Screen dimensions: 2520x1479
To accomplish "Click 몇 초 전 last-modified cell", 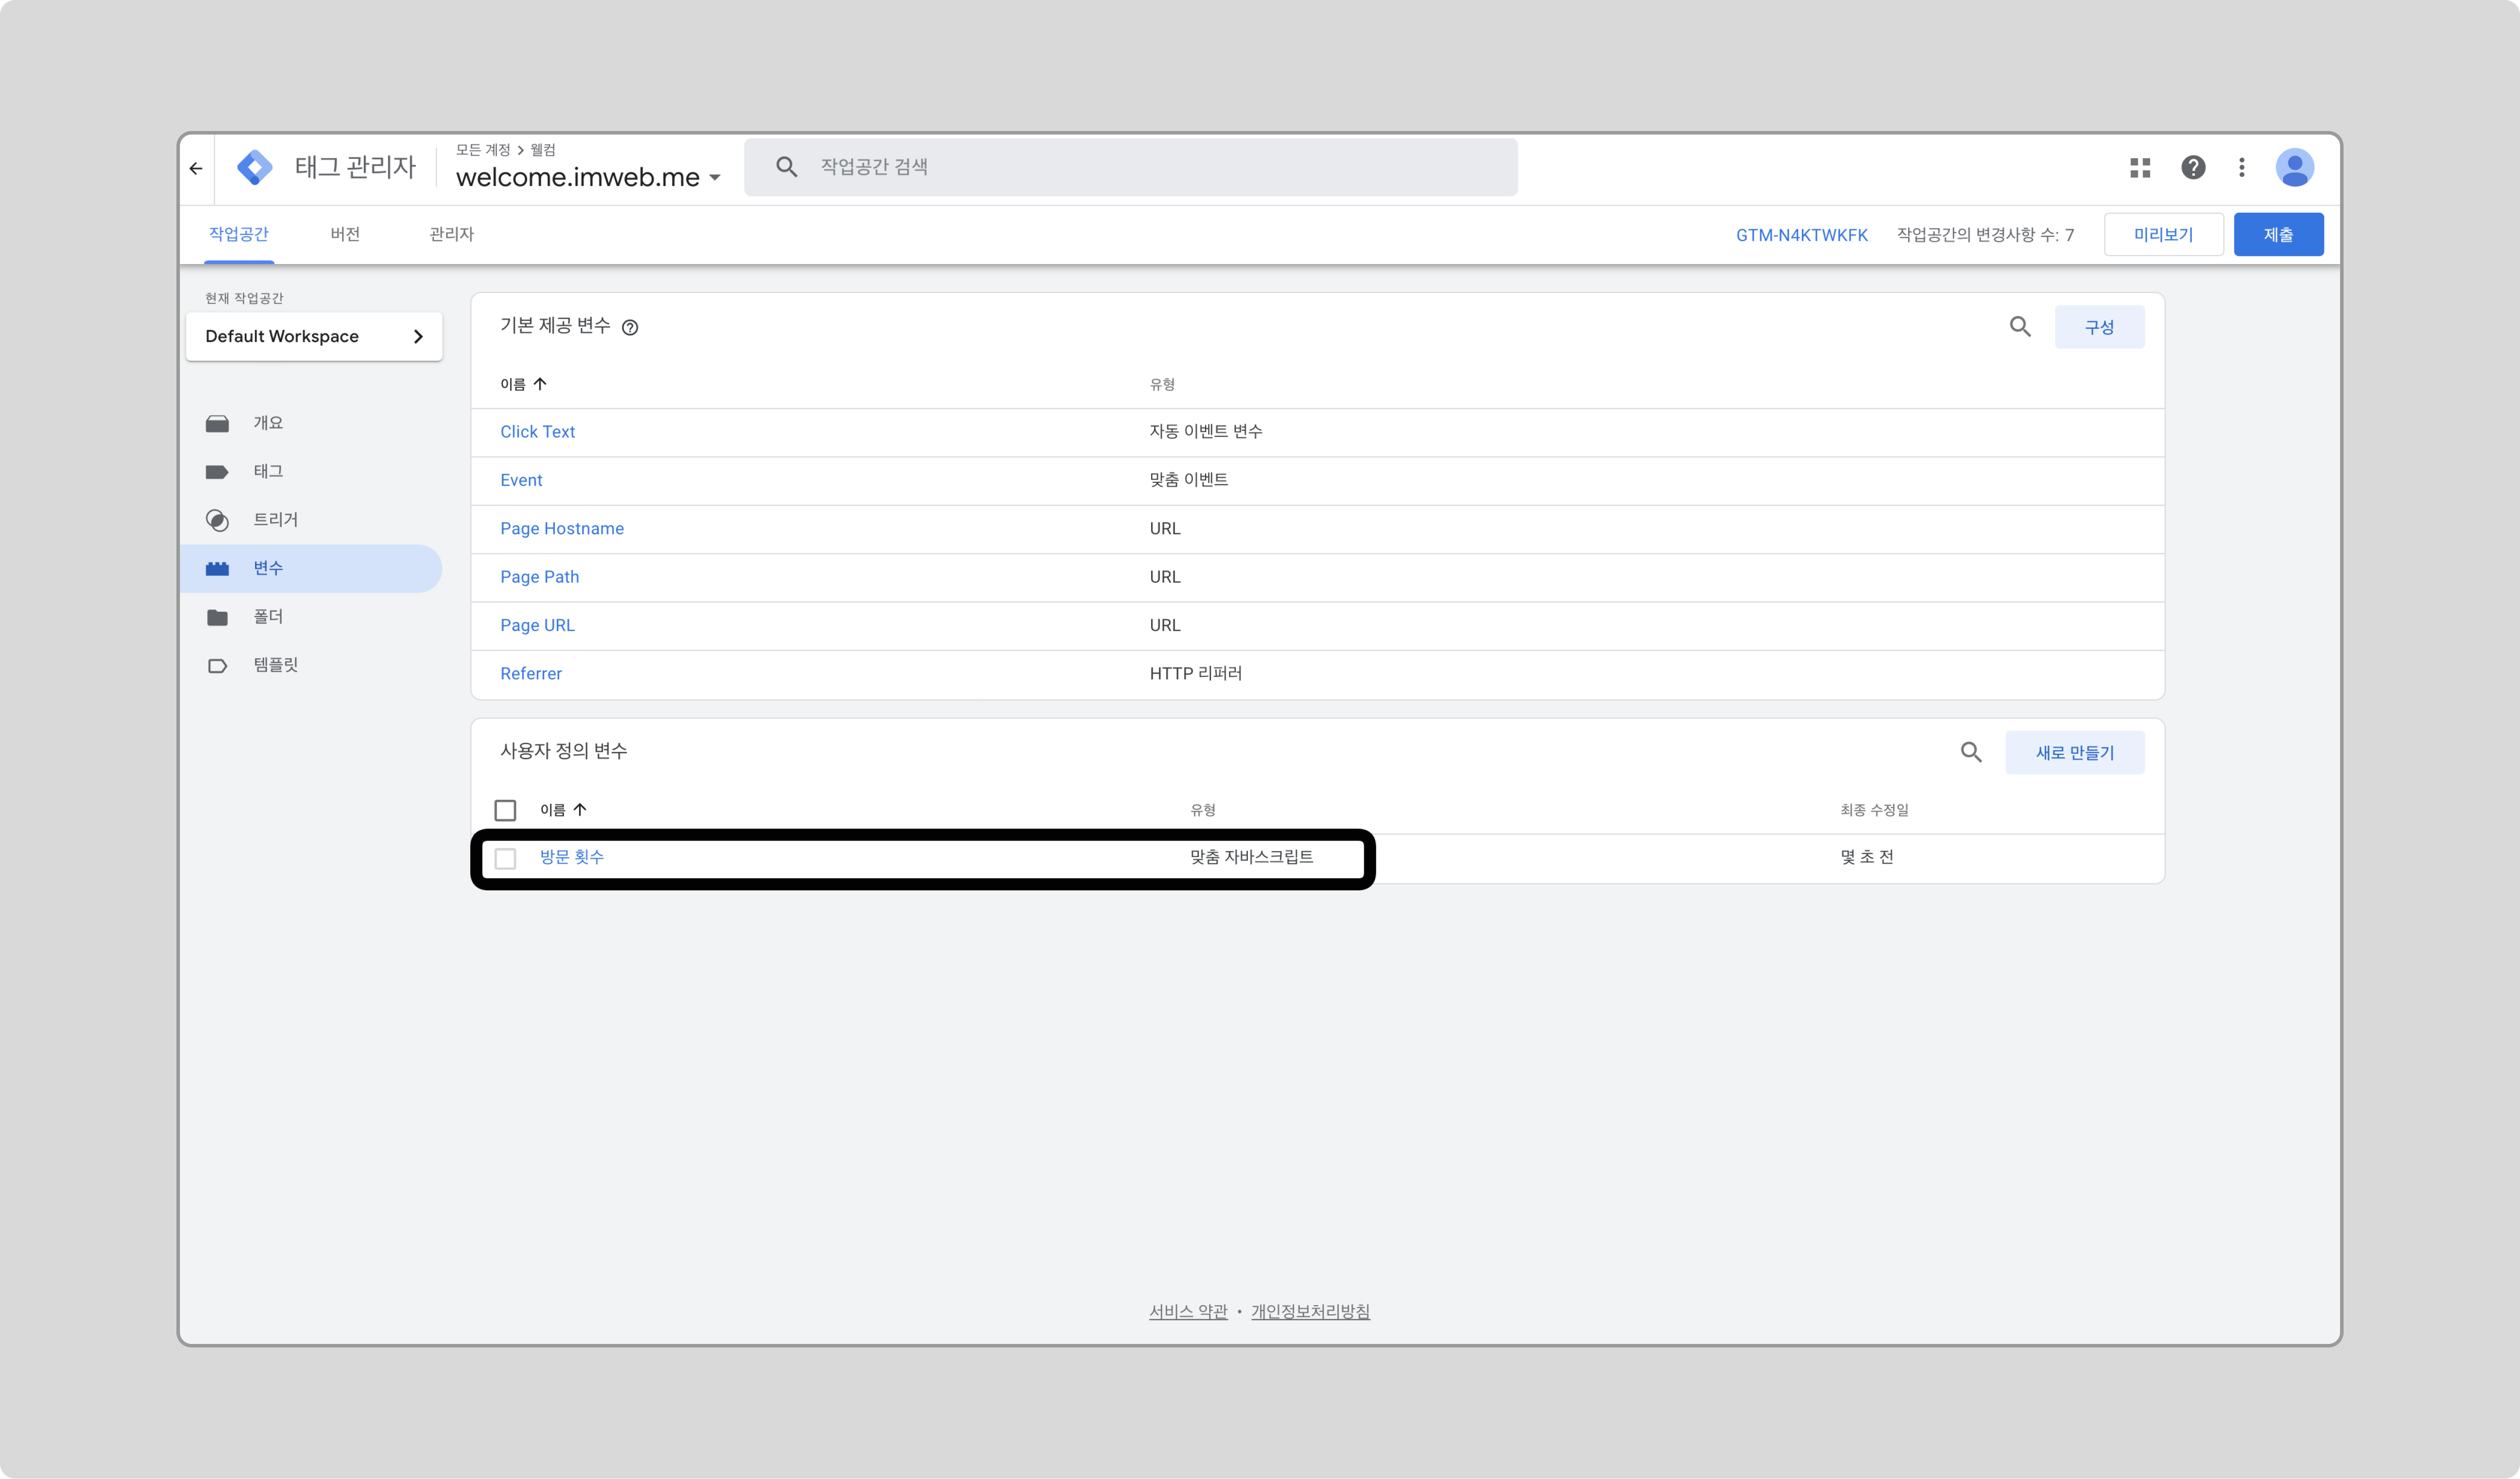I will tap(1867, 857).
